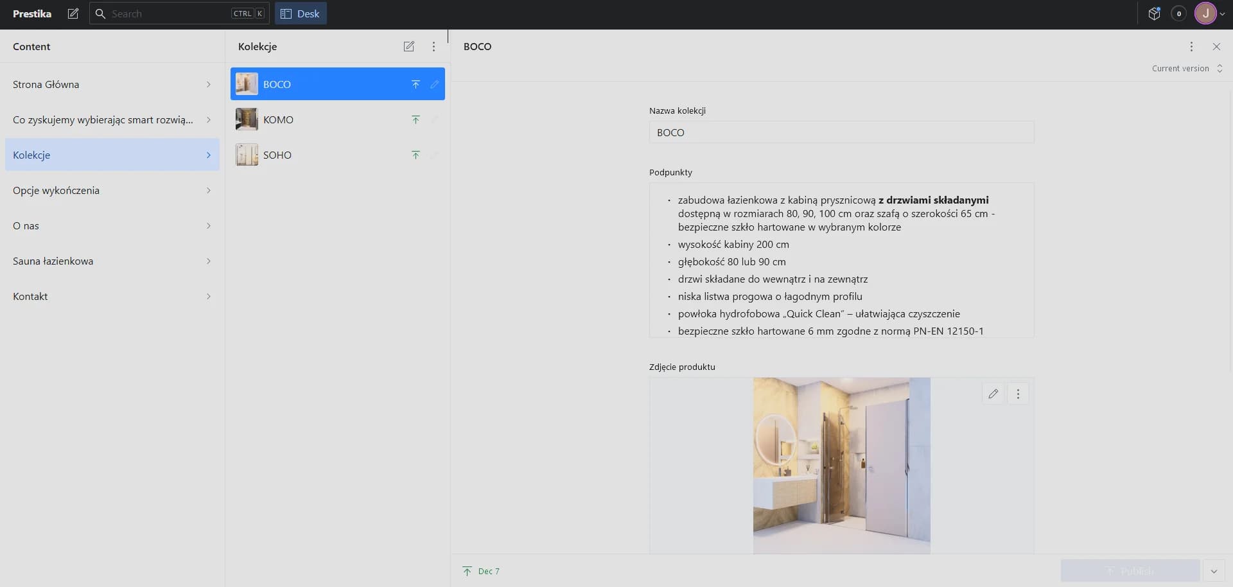The image size is (1233, 587).
Task: Click the Zdjęcie produktu bathroom image
Action: 841,466
